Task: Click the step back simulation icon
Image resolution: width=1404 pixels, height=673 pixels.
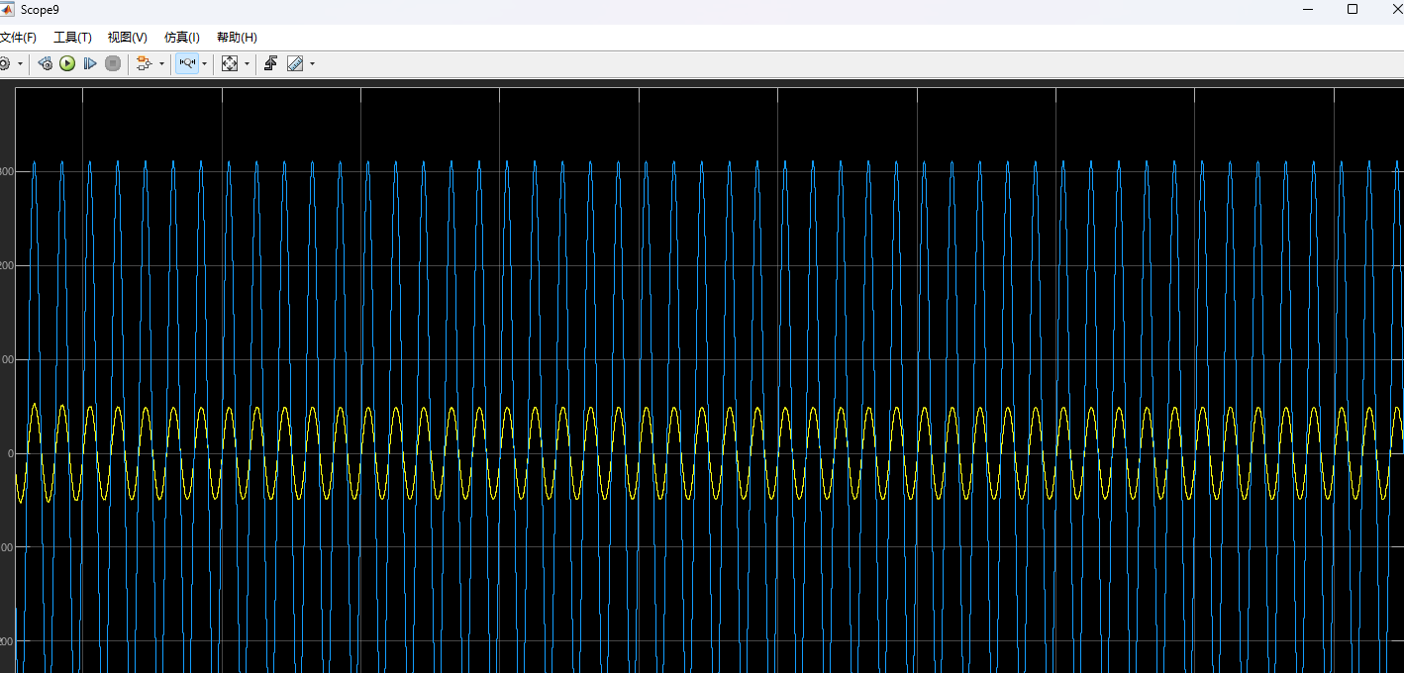Action: point(46,63)
